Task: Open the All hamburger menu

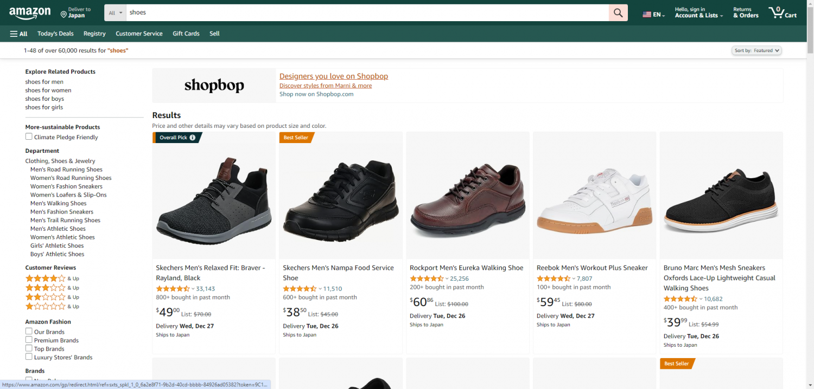Action: 18,34
